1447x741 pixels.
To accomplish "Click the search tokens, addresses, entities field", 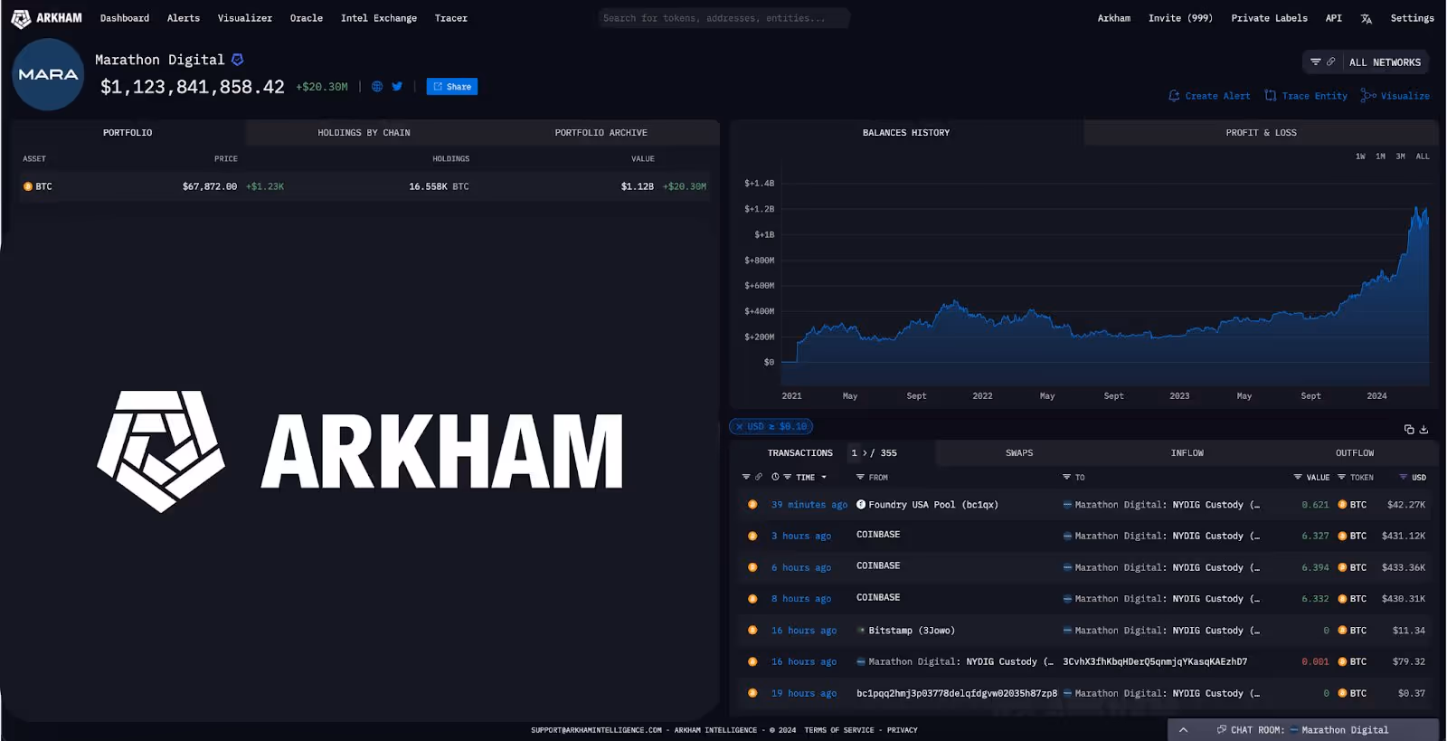I will pyautogui.click(x=723, y=18).
